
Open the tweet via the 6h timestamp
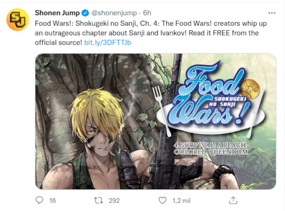pos(147,13)
